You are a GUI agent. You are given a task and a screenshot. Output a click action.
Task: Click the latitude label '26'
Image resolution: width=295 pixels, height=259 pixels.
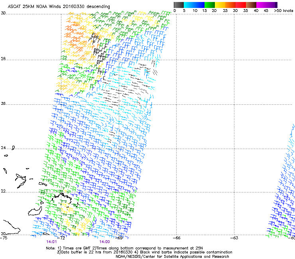(x=3, y=104)
